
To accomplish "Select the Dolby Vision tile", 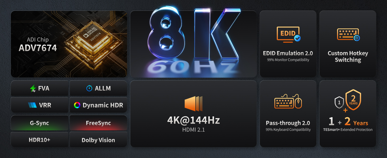I will (x=98, y=140).
